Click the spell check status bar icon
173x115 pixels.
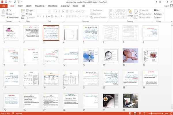13,113
